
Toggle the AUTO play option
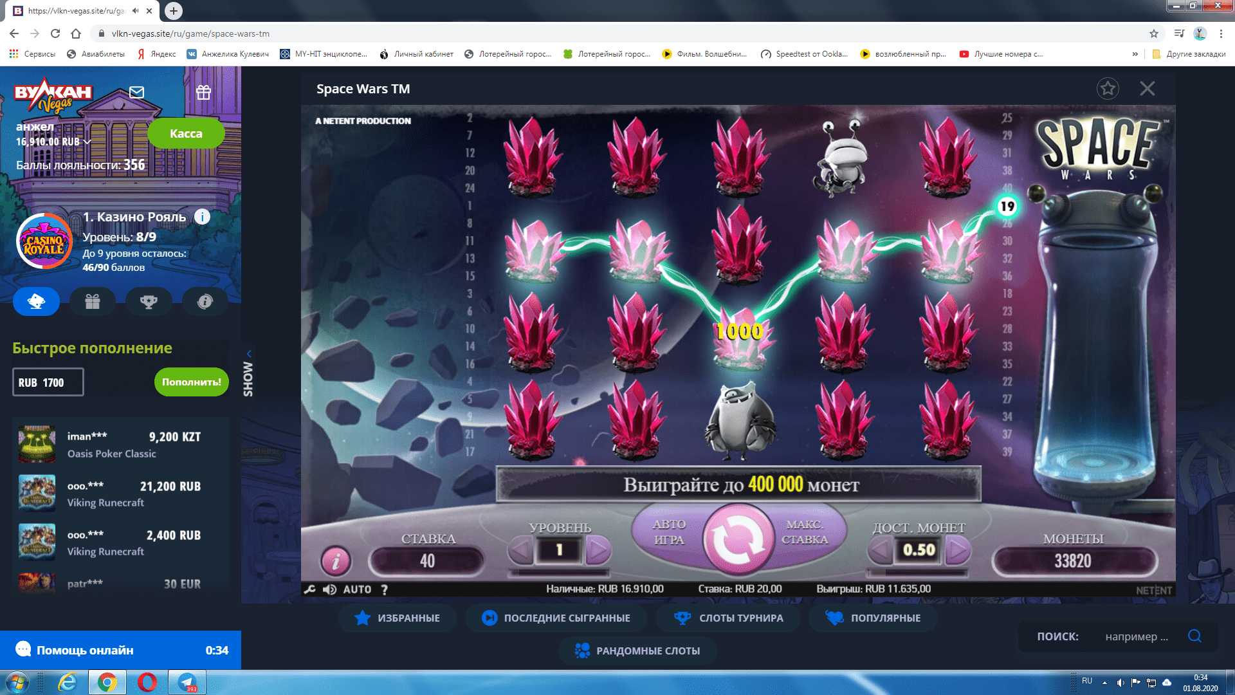pyautogui.click(x=357, y=589)
